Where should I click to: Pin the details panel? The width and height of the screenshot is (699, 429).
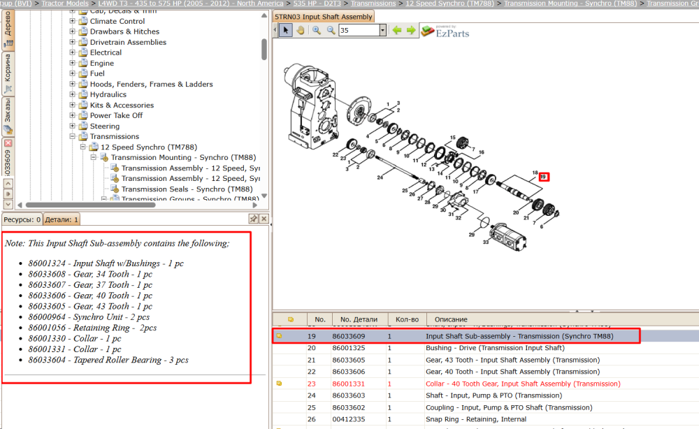[253, 218]
